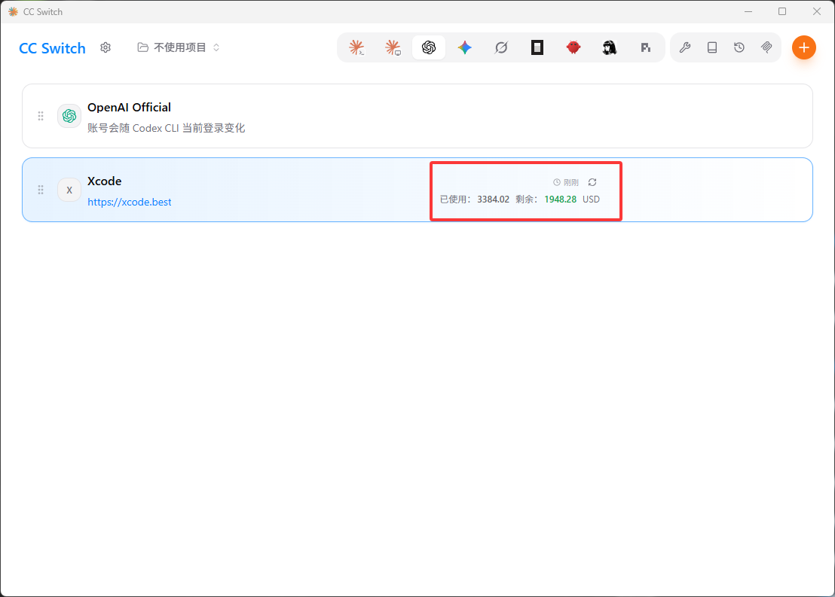The height and width of the screenshot is (597, 835).
Task: Click the remaining balance 1948.28
Action: (x=560, y=200)
